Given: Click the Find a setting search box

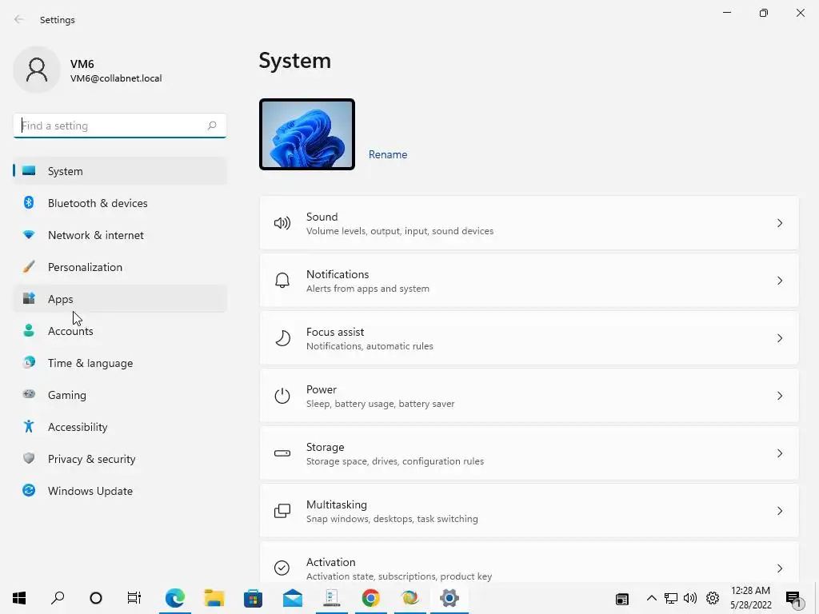Looking at the screenshot, I should click(120, 126).
